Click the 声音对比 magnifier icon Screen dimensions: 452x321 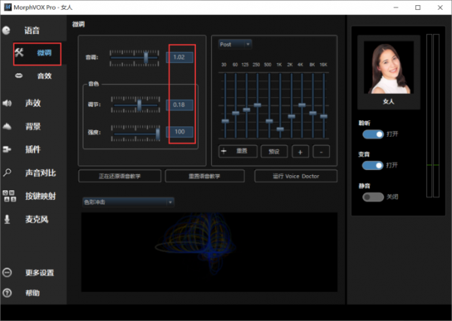pyautogui.click(x=7, y=173)
